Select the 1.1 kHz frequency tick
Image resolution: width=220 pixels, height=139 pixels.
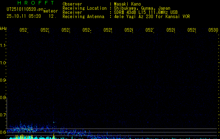(x=3, y=46)
